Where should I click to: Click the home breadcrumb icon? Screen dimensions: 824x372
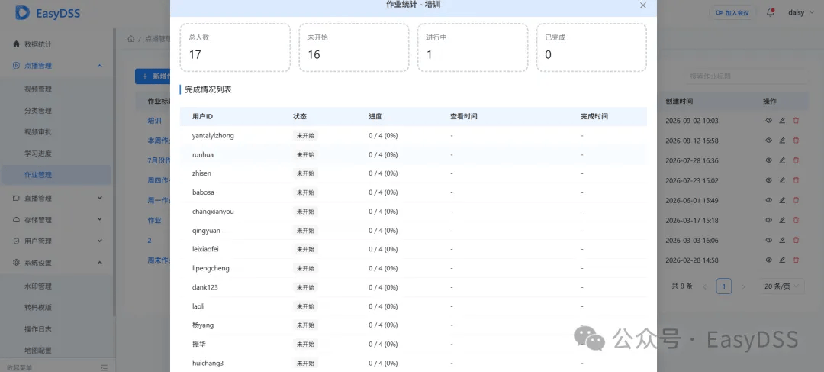click(x=131, y=38)
